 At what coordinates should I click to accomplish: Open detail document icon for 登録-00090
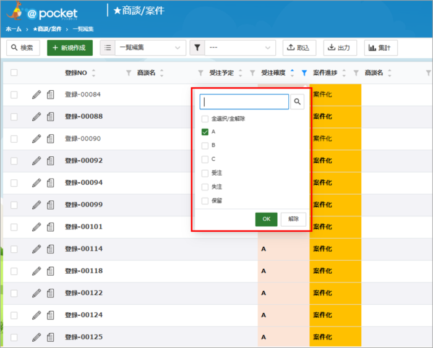(x=50, y=139)
